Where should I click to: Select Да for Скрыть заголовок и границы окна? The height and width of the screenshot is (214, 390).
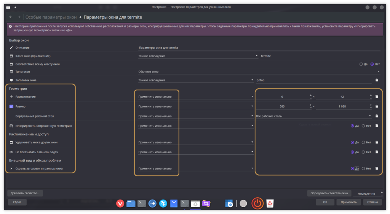[355, 168]
